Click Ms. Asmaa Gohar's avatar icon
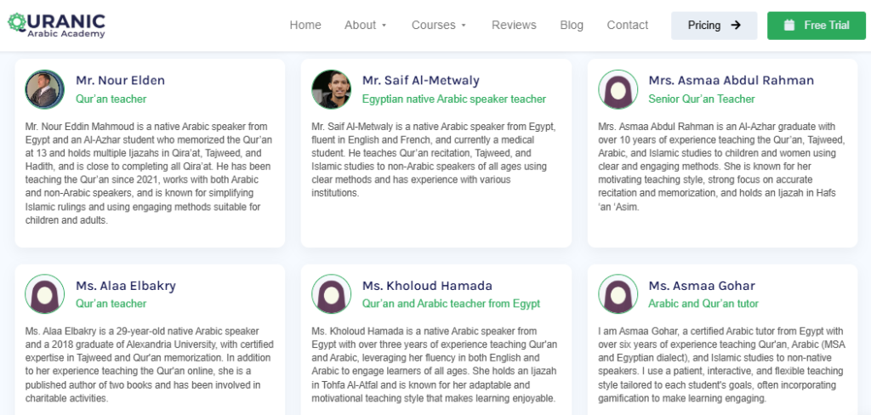Image resolution: width=871 pixels, height=415 pixels. pos(618,294)
